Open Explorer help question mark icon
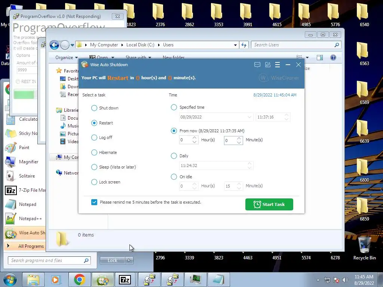383x287 pixels. pyautogui.click(x=333, y=58)
